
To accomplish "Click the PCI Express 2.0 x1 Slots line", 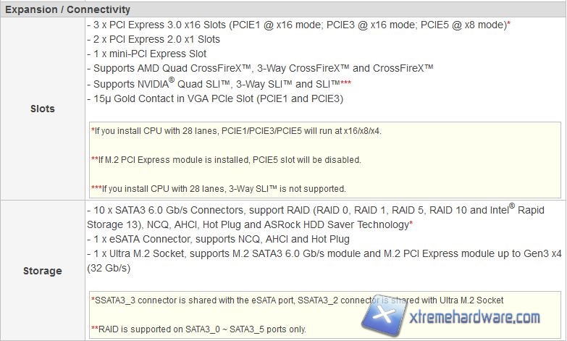I will pos(153,39).
